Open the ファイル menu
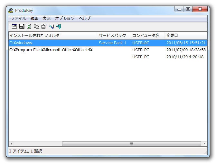 tap(19, 19)
